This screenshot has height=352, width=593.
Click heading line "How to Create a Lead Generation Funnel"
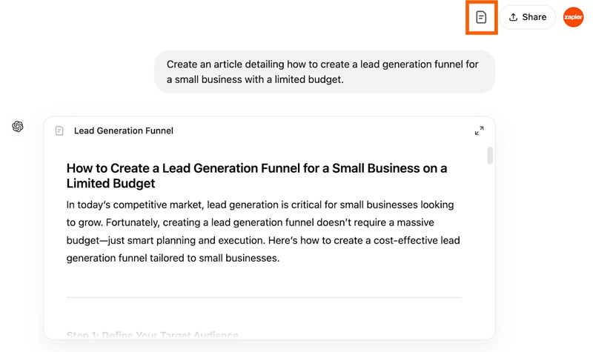pyautogui.click(x=256, y=168)
